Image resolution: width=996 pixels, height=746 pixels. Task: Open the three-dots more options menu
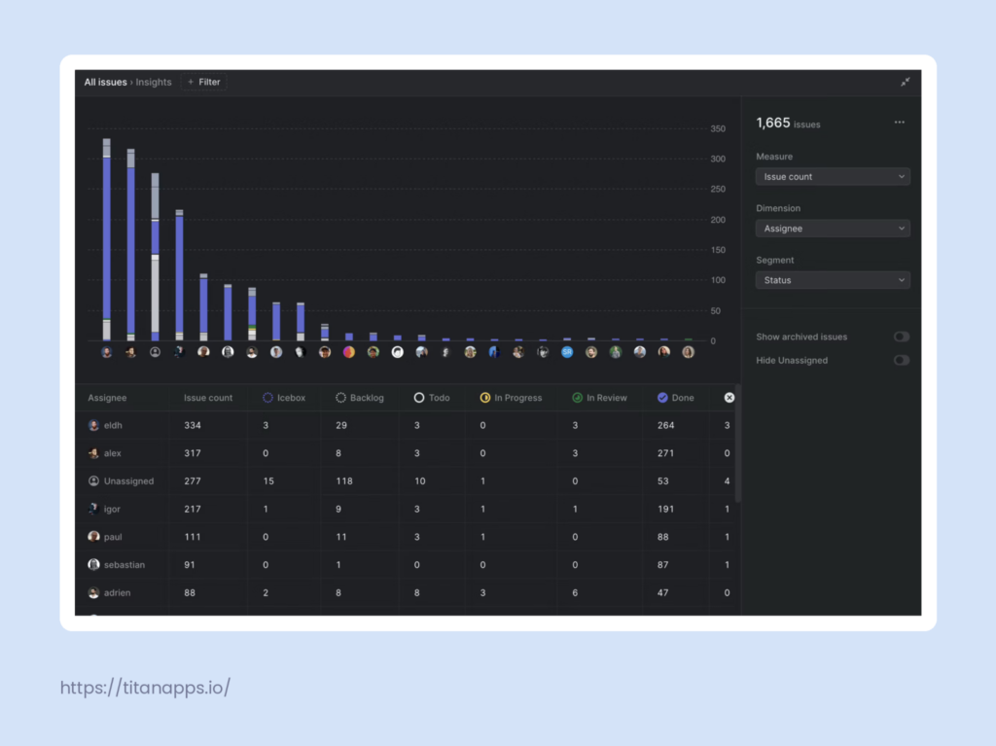900,122
